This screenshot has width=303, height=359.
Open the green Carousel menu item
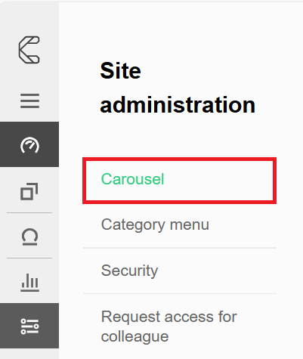[x=132, y=179]
